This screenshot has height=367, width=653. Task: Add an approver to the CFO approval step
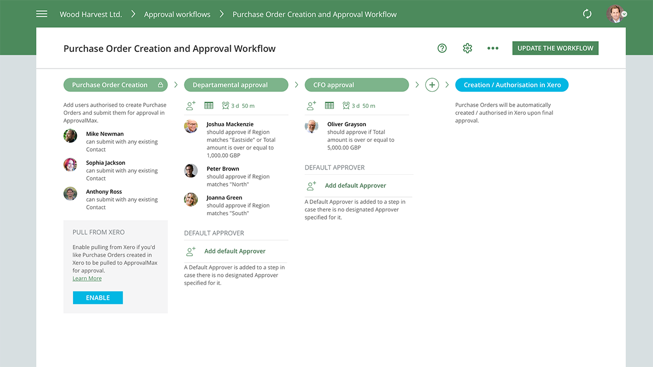pos(311,105)
